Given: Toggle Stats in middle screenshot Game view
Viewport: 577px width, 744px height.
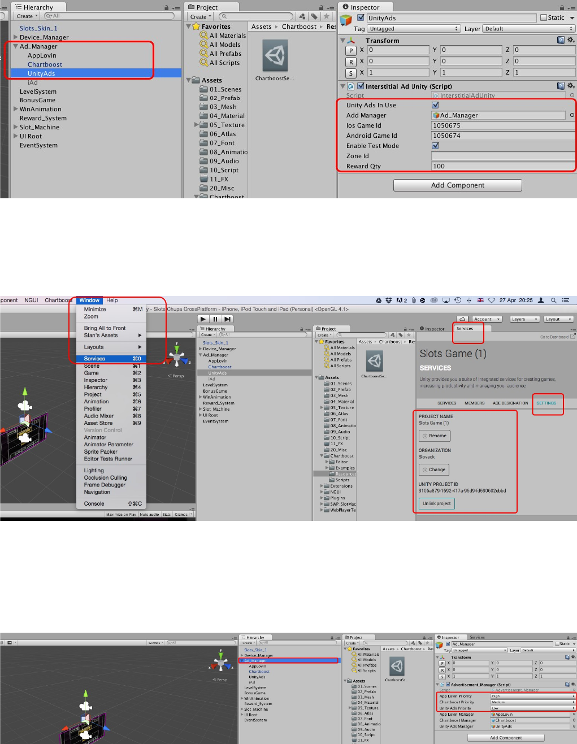Looking at the screenshot, I should click(167, 515).
